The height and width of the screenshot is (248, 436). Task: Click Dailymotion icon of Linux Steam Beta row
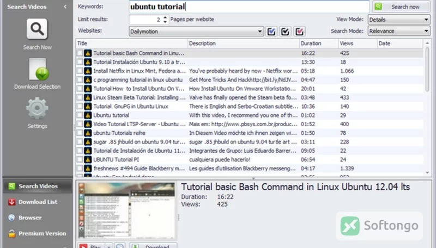[88, 97]
